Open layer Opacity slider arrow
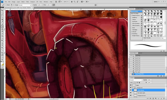The height and width of the screenshot is (100, 167). coord(152,80)
